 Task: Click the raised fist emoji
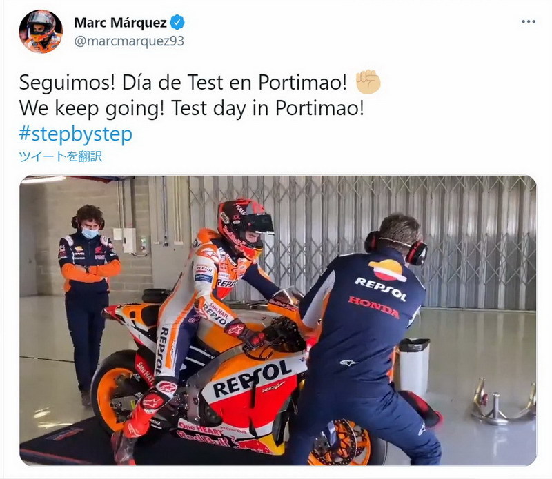tap(368, 81)
